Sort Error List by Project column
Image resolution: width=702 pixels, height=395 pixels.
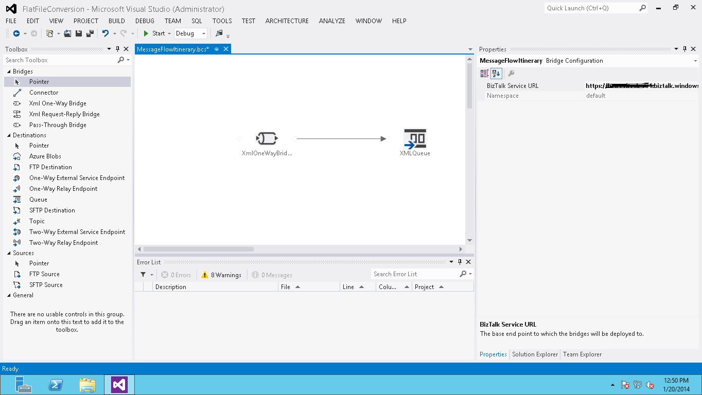[x=443, y=287]
